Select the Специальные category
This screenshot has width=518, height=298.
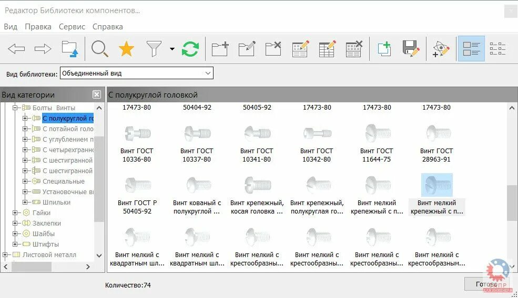coord(64,182)
